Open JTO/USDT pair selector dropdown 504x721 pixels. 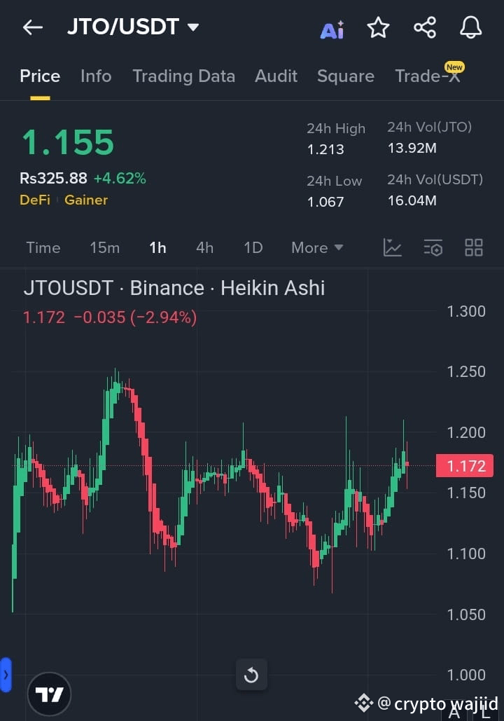[133, 27]
